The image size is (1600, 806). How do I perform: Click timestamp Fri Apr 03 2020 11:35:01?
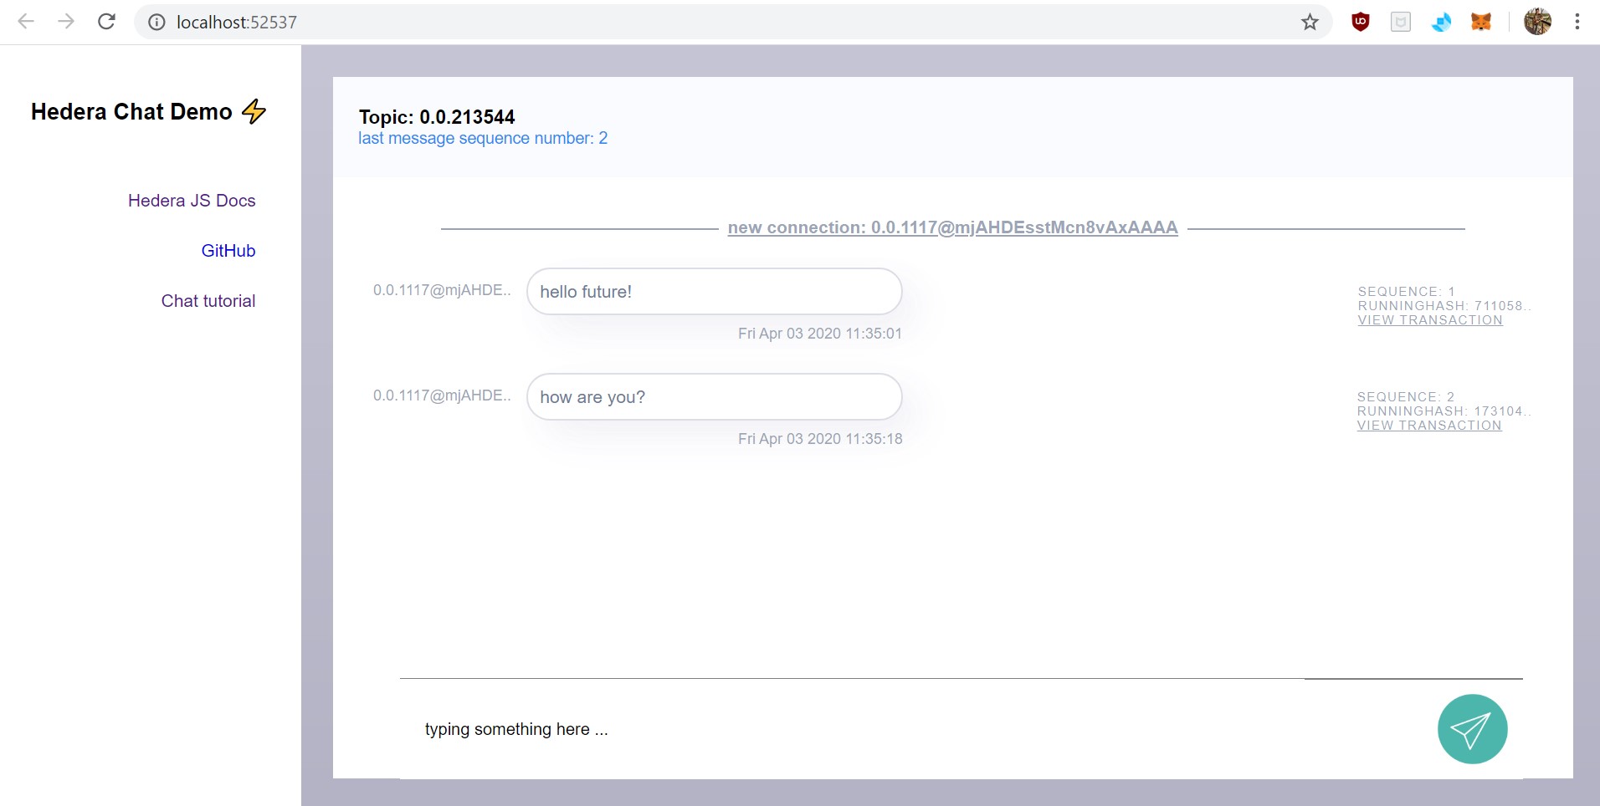[820, 334]
